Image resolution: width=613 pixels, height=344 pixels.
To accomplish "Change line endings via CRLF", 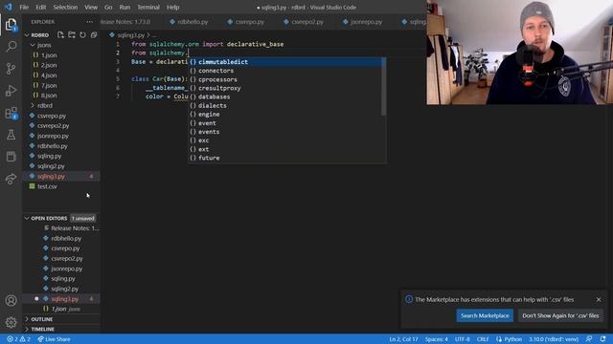I will (x=483, y=339).
